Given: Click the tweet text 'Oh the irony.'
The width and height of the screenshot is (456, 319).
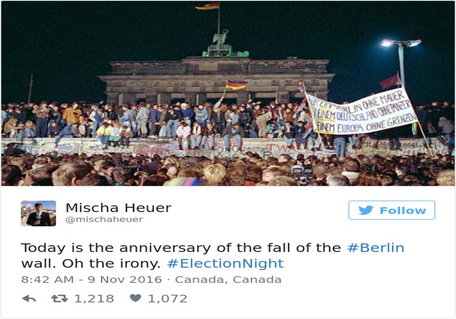Looking at the screenshot, I should (111, 263).
